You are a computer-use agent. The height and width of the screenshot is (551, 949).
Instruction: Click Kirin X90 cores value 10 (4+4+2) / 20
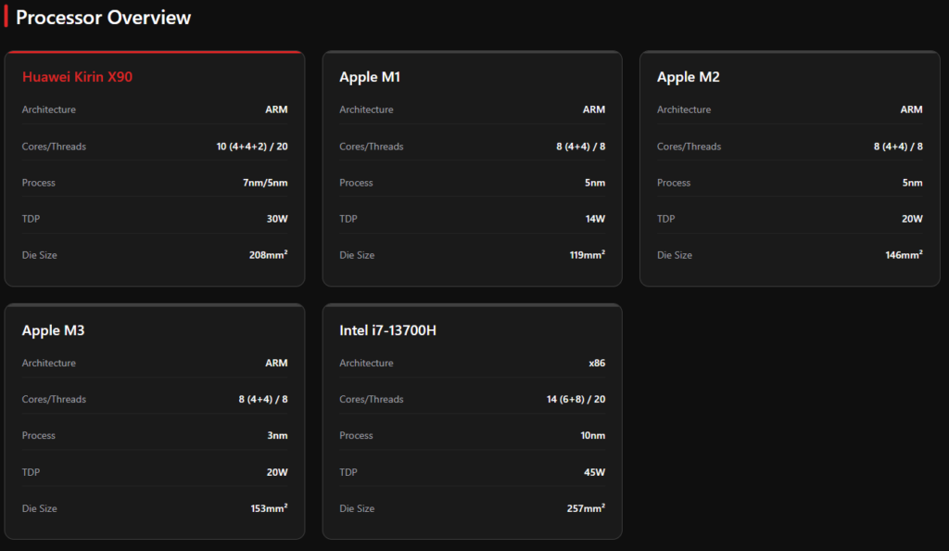point(252,147)
